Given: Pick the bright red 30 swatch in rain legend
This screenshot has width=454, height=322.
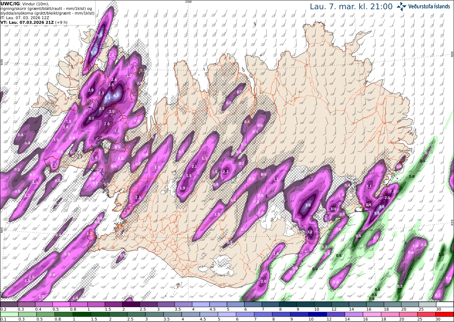Looking at the screenshot, I should [x=445, y=314].
